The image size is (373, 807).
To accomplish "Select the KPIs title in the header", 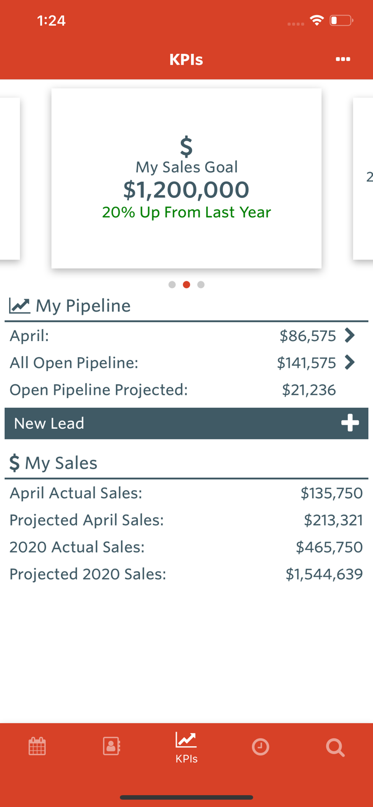I will pyautogui.click(x=186, y=59).
